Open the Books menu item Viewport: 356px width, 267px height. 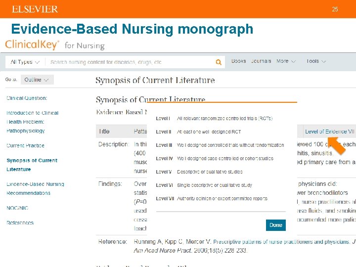(x=239, y=61)
